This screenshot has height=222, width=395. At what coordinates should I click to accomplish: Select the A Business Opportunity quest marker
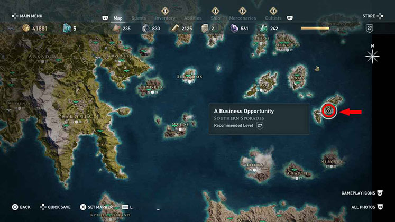point(329,111)
